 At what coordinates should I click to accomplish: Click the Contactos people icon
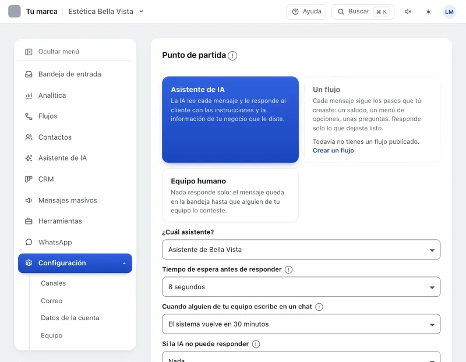[29, 137]
